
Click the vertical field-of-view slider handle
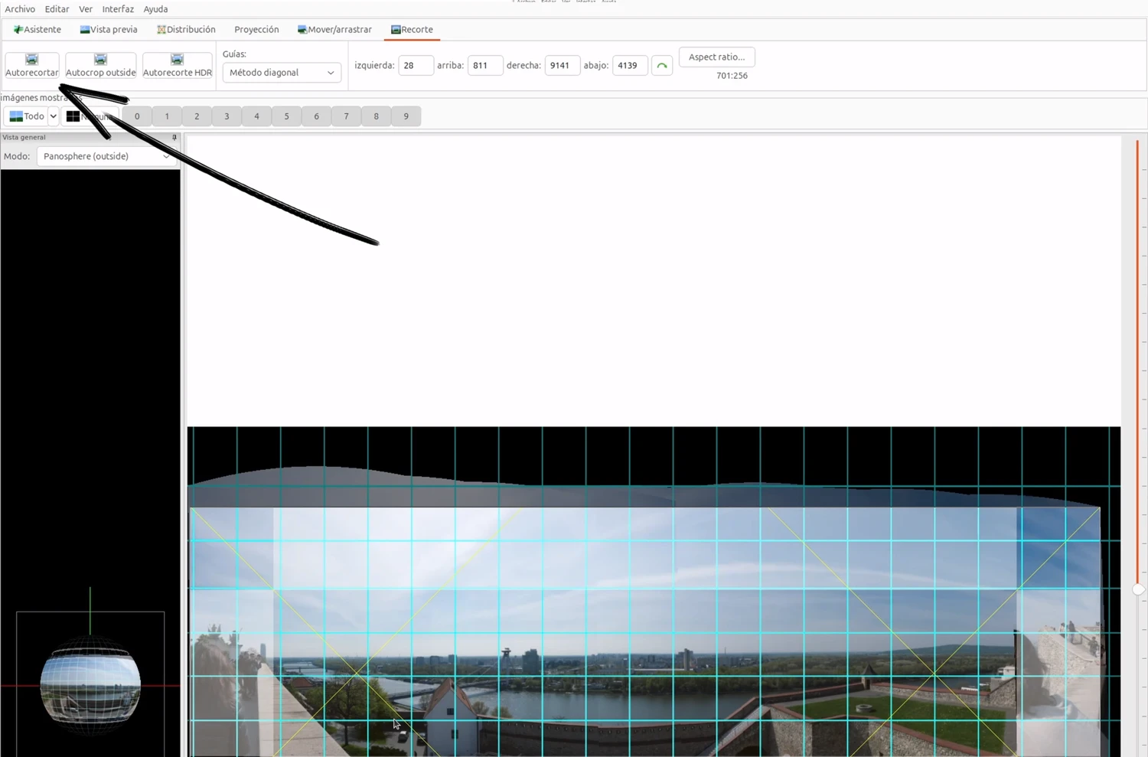tap(1138, 589)
